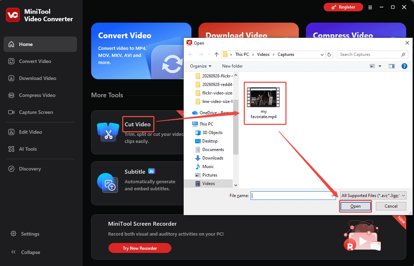This screenshot has width=414, height=266.
Task: Click the MiniTool Video Converter logo icon
Action: point(13,15)
